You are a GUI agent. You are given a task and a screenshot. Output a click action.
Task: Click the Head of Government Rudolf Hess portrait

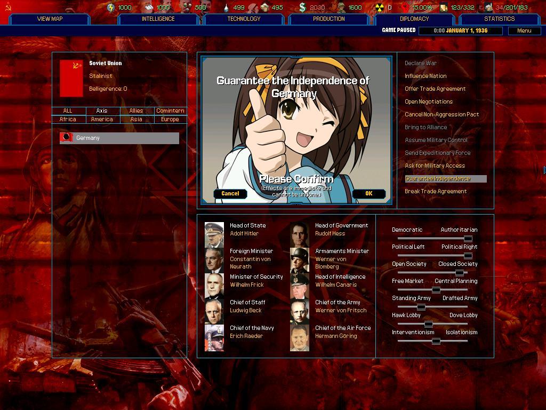[300, 235]
